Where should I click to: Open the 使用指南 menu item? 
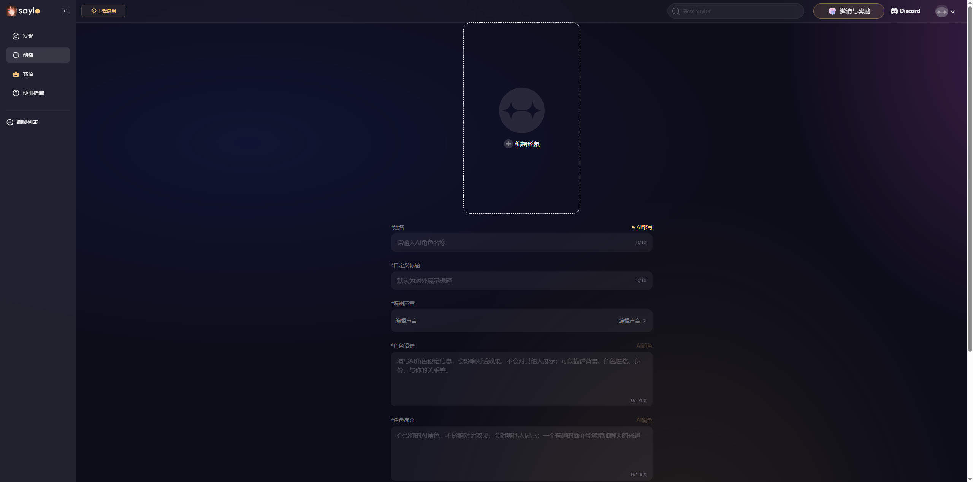[38, 93]
